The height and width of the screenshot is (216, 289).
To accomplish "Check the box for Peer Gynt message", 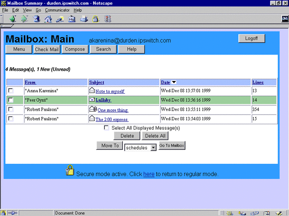I will pos(11,100).
